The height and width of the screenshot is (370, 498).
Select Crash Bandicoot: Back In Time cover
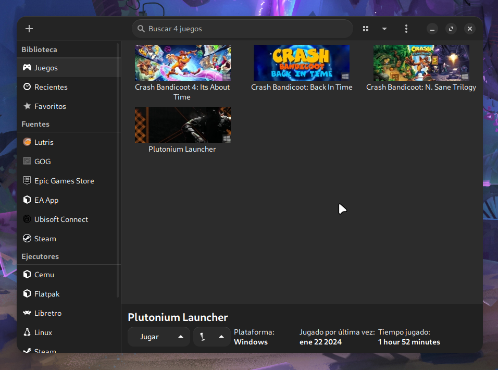click(302, 63)
